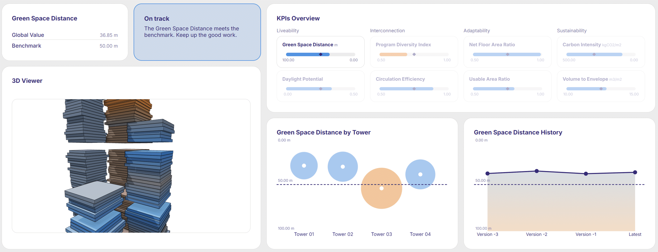
Task: Click the Version -3 history data point
Action: click(488, 173)
